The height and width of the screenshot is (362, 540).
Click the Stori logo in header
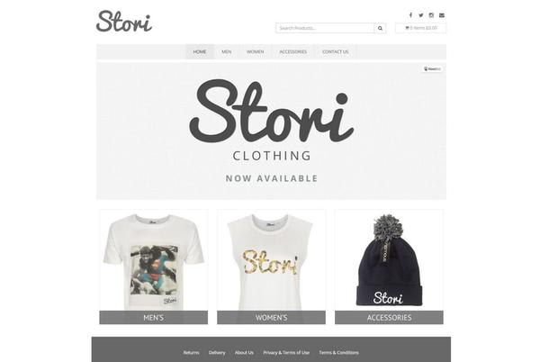tap(124, 22)
